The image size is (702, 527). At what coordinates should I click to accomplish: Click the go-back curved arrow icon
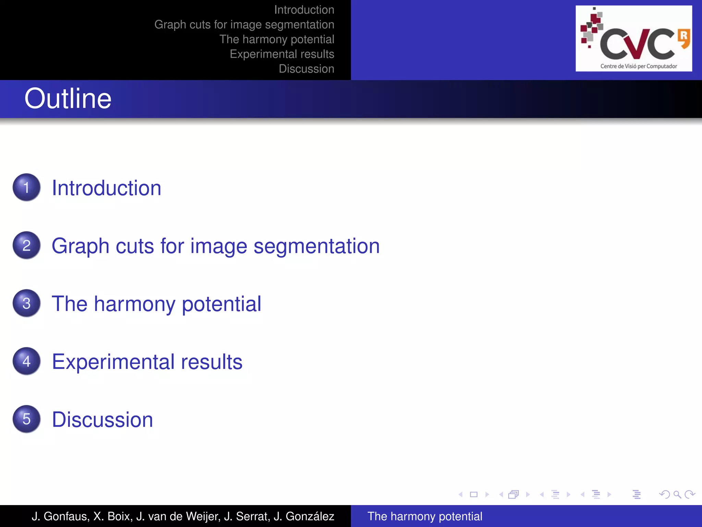664,494
